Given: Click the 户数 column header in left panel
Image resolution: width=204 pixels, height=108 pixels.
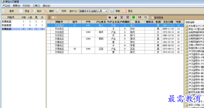Looking at the screenshot, I should click(24, 17).
